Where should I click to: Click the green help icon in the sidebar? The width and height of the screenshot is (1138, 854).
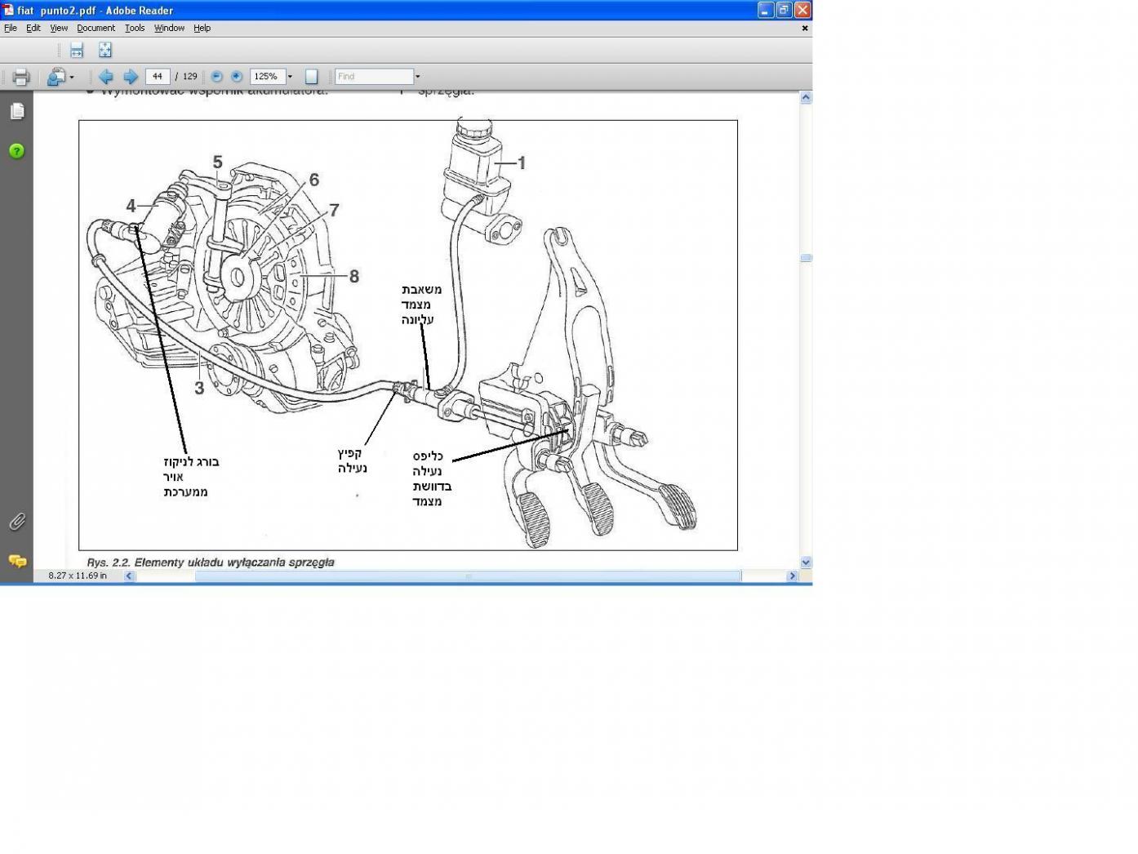point(17,151)
